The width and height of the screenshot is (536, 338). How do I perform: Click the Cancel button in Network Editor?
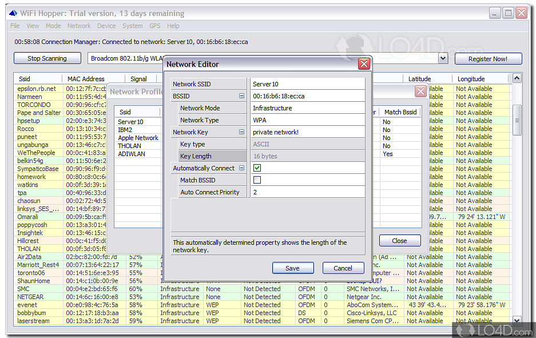tap(343, 268)
